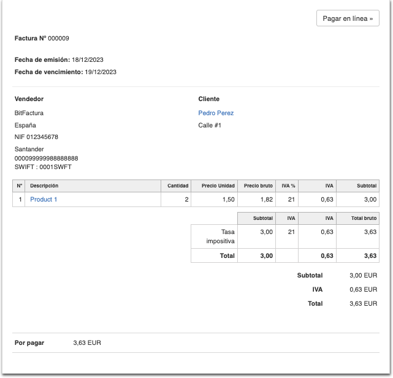Click the IVA % column header
The height and width of the screenshot is (378, 393).
click(x=288, y=186)
